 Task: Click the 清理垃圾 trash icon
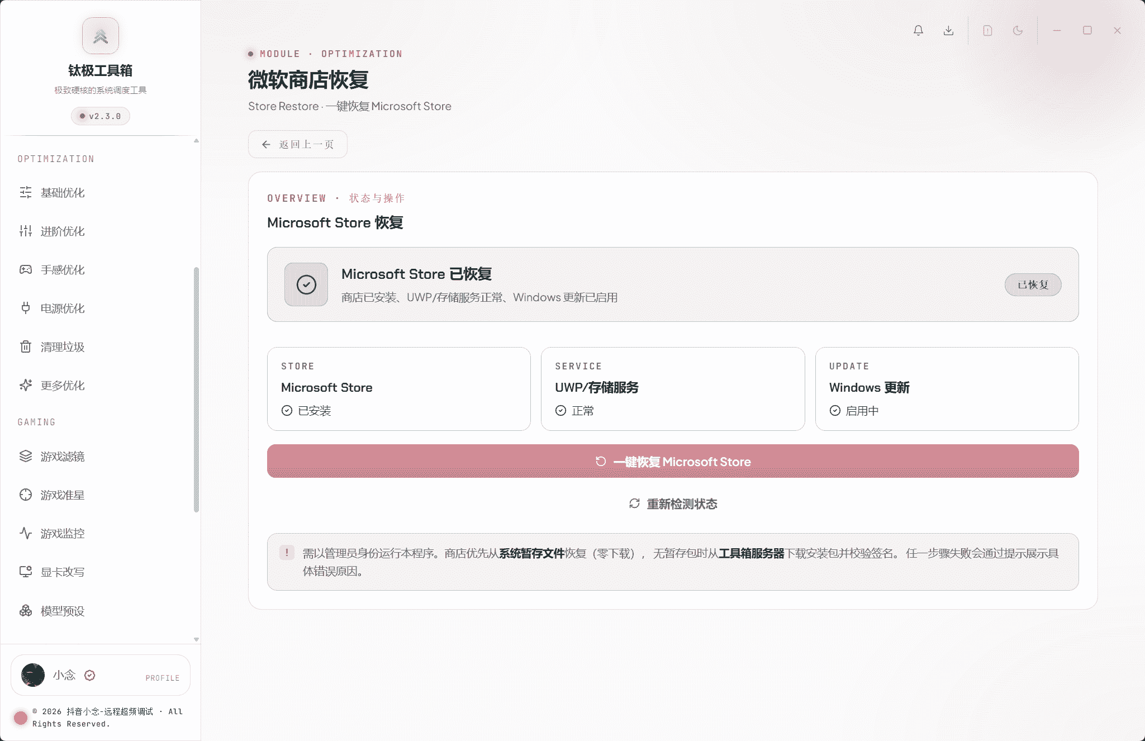coord(26,346)
